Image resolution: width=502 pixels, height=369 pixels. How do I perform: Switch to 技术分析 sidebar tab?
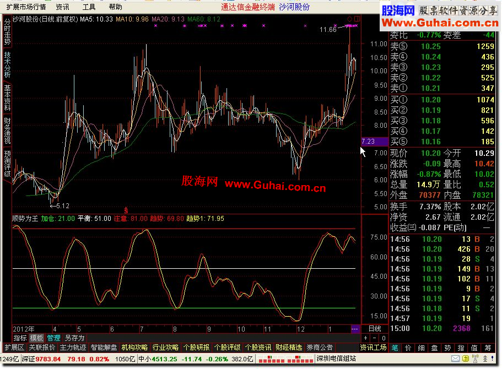click(7, 65)
